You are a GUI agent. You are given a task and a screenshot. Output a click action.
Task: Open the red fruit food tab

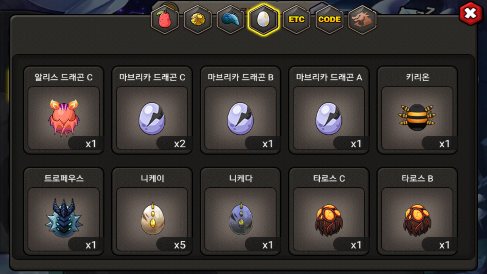point(165,20)
